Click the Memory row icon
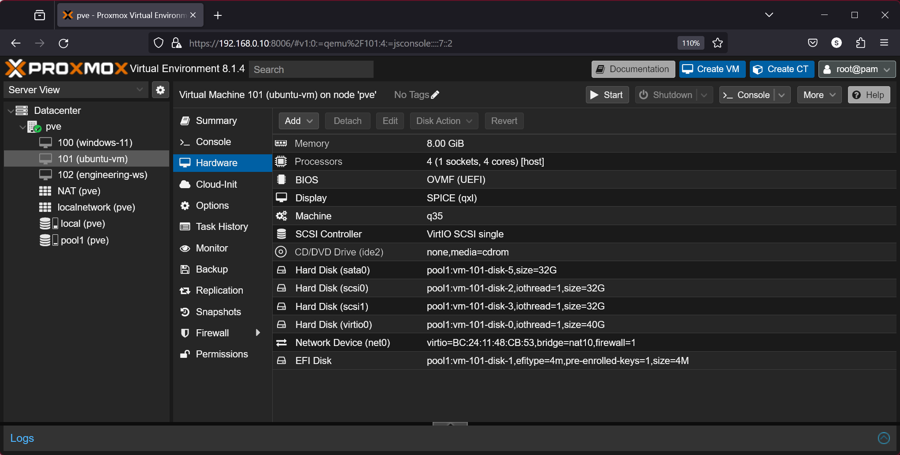 pyautogui.click(x=281, y=143)
